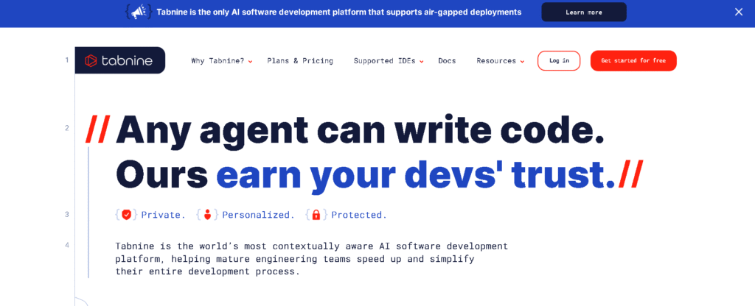
Task: Click the megaphone icon in the announcement banner
Action: pyautogui.click(x=139, y=12)
